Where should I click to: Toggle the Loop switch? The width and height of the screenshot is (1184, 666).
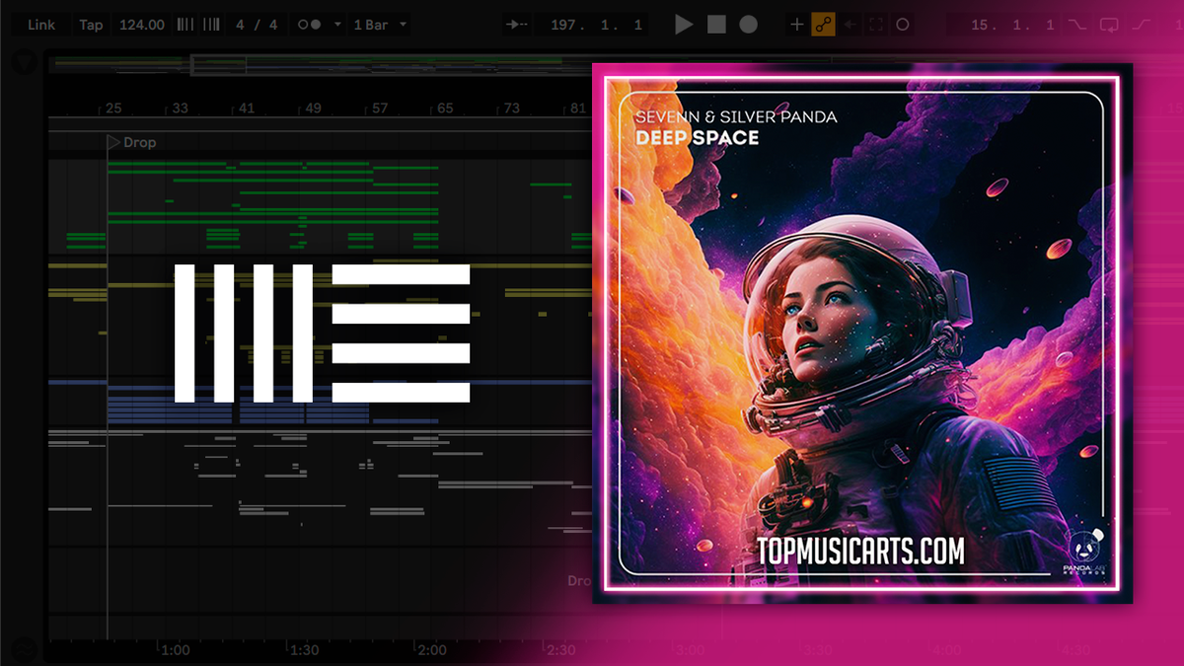click(1109, 25)
